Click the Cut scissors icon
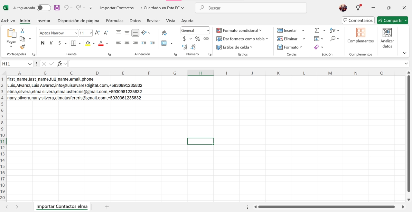This screenshot has width=412, height=212. (22, 31)
